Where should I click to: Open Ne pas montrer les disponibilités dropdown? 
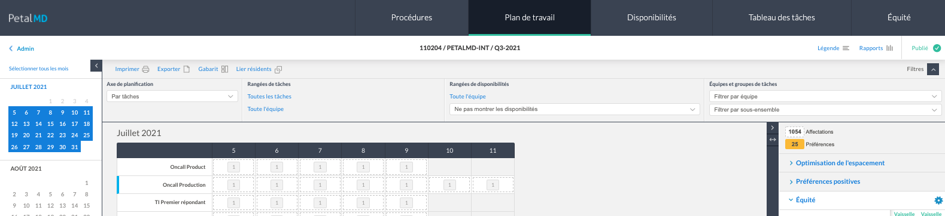coord(575,109)
